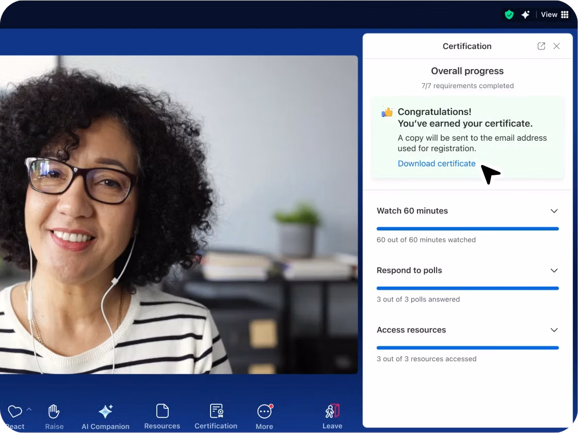Expand reactions list with caret arrow
The height and width of the screenshot is (433, 578).
[x=29, y=409]
